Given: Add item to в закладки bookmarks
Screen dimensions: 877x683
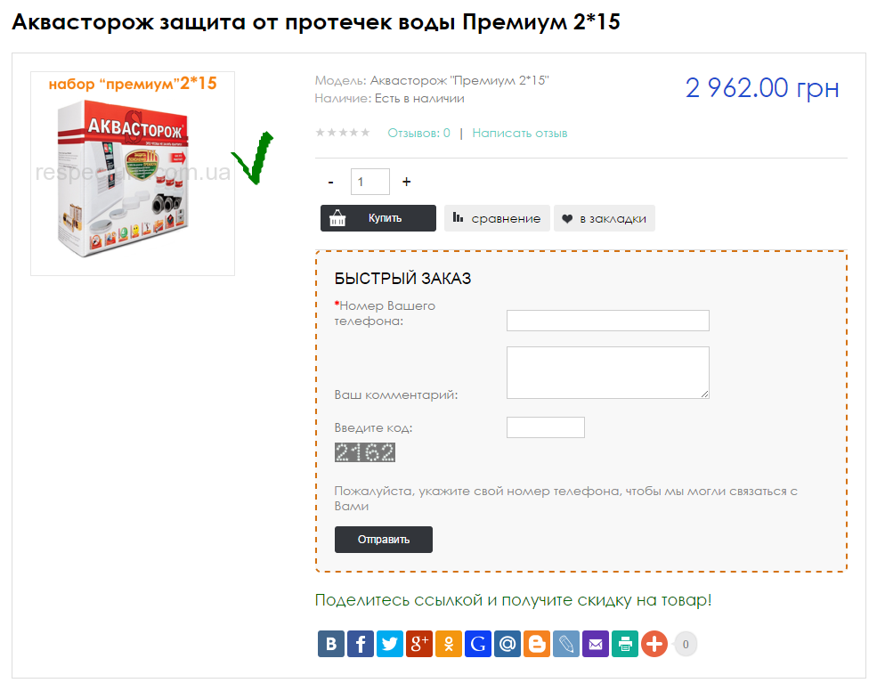Looking at the screenshot, I should tap(604, 218).
